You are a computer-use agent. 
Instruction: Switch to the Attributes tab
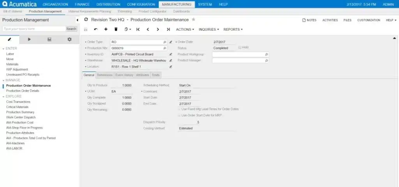pos(142,75)
